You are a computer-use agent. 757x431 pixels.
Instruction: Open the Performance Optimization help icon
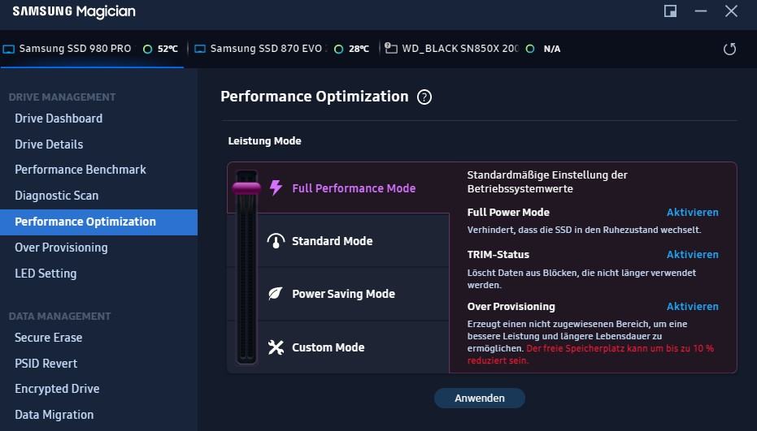pyautogui.click(x=424, y=97)
